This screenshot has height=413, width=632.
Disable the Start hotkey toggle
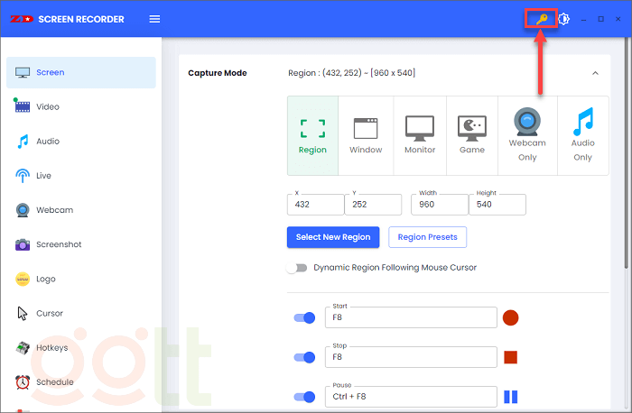click(x=305, y=317)
